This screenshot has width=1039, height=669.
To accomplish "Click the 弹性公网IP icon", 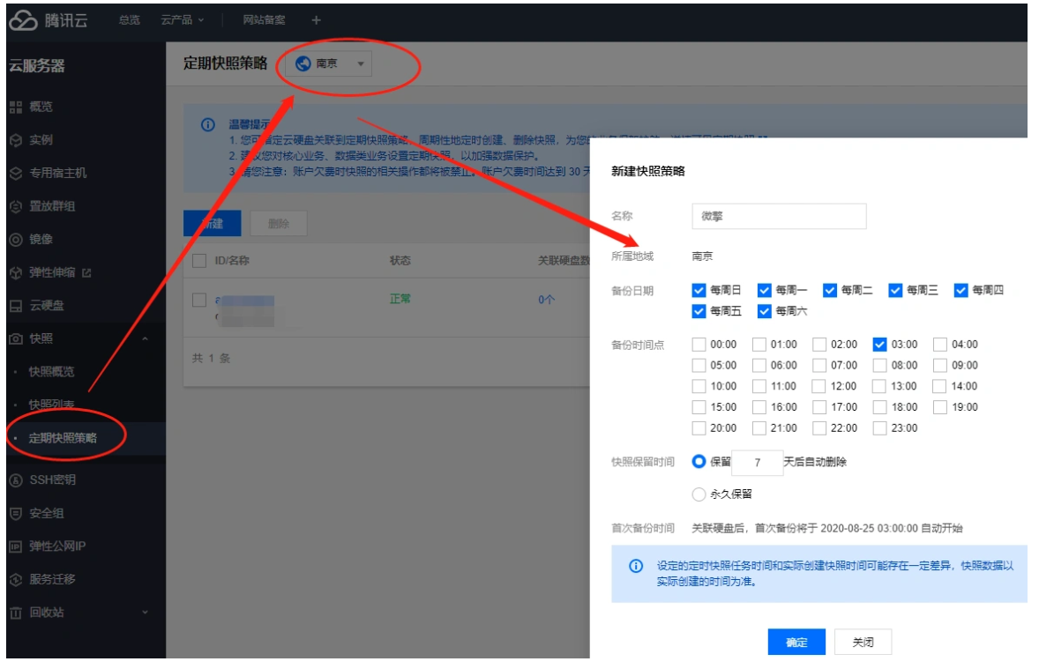I will click(16, 546).
